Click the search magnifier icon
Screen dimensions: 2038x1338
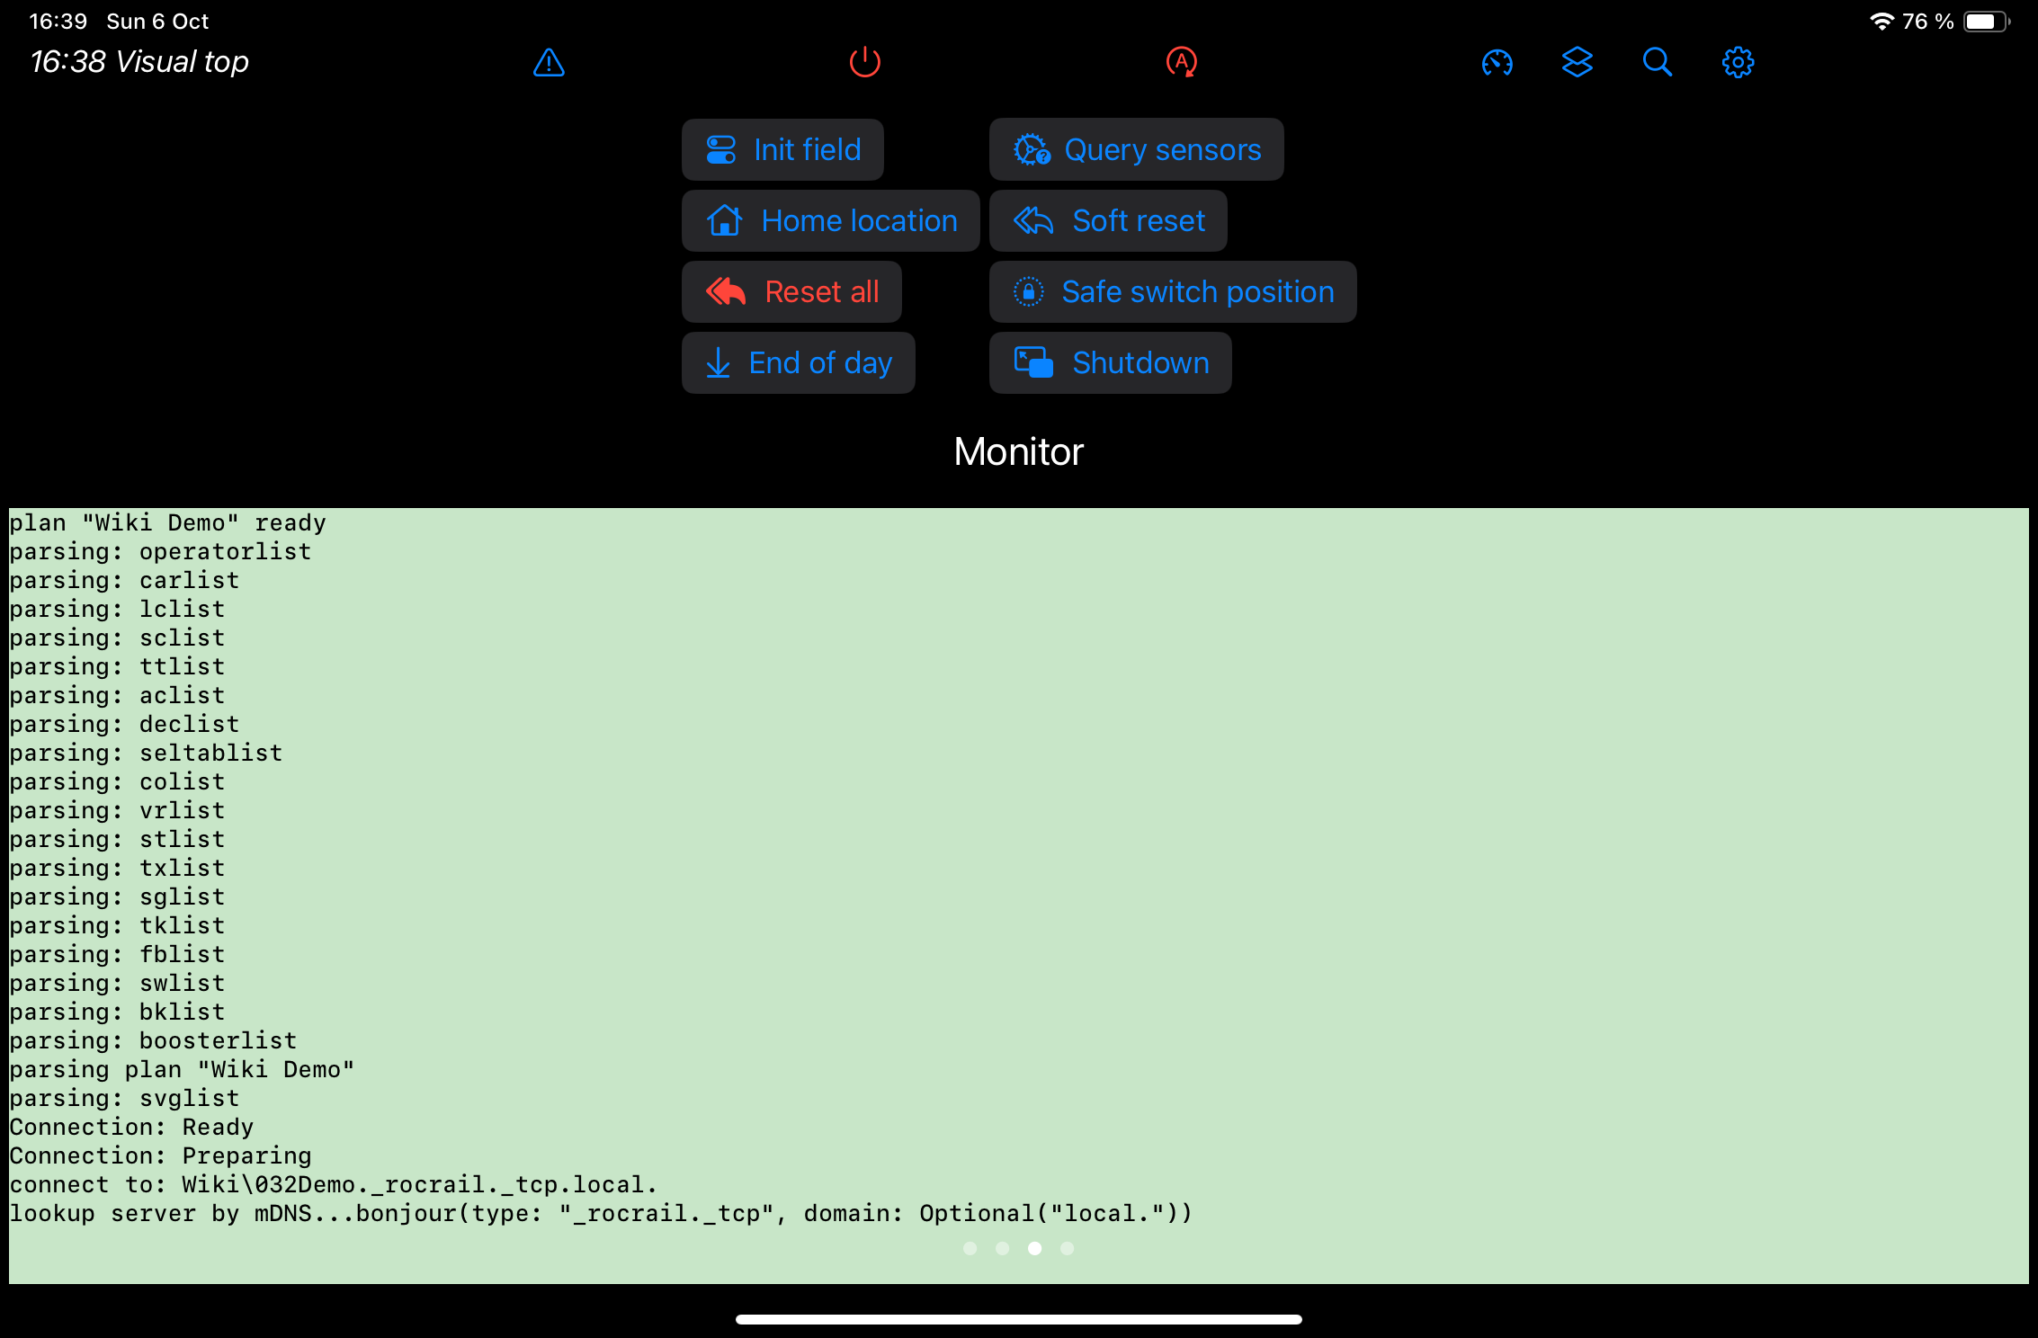click(x=1657, y=62)
